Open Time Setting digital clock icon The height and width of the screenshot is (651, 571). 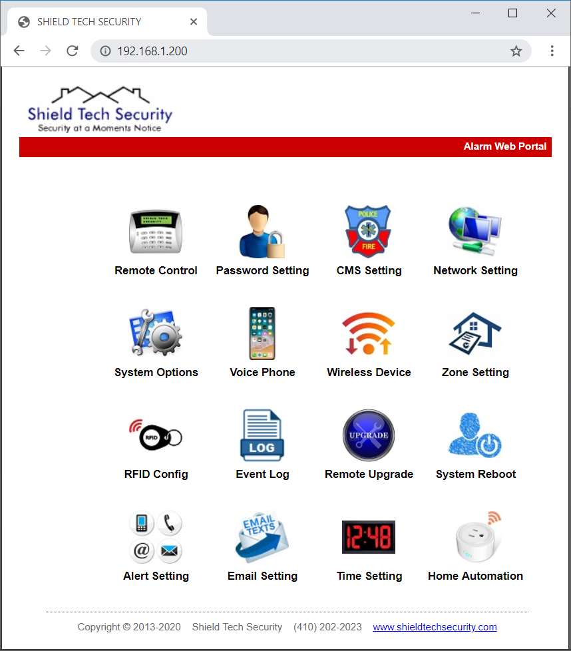click(369, 537)
